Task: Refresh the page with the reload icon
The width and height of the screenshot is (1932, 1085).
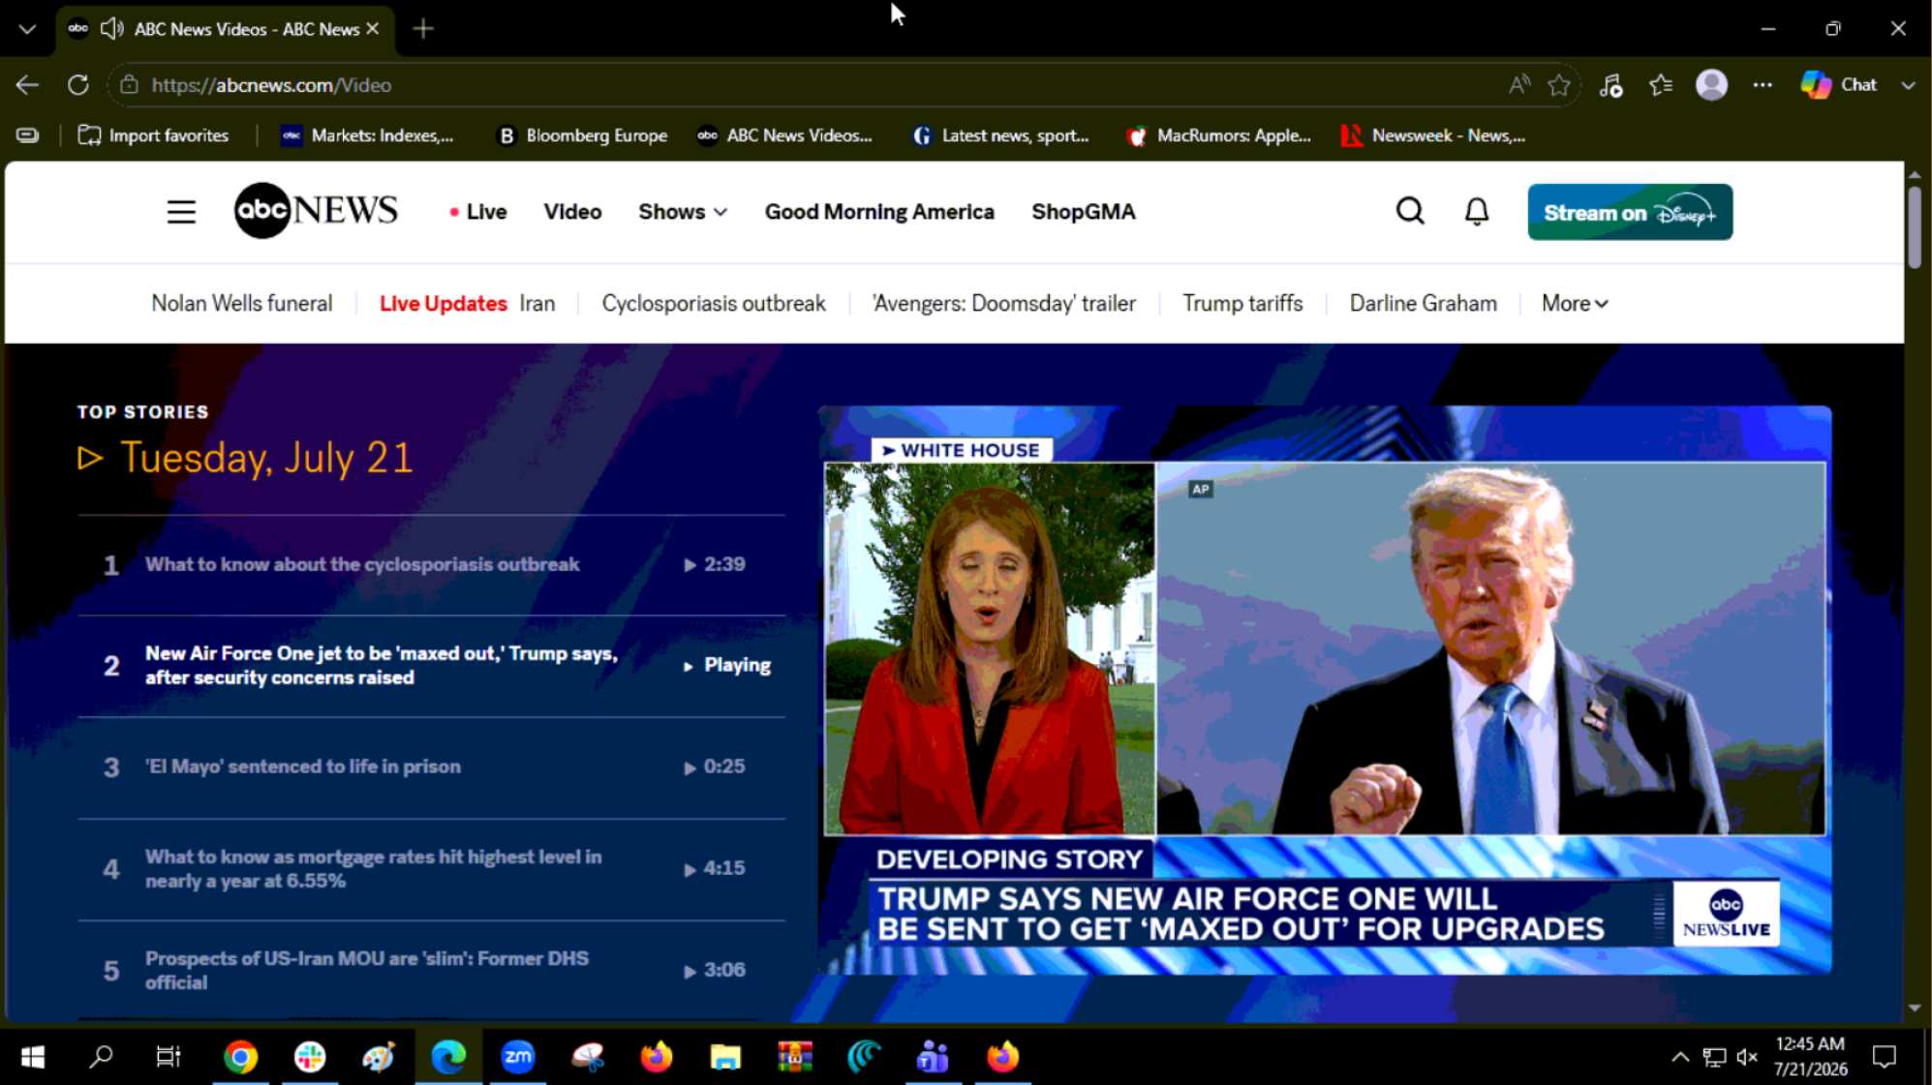Action: [x=78, y=85]
